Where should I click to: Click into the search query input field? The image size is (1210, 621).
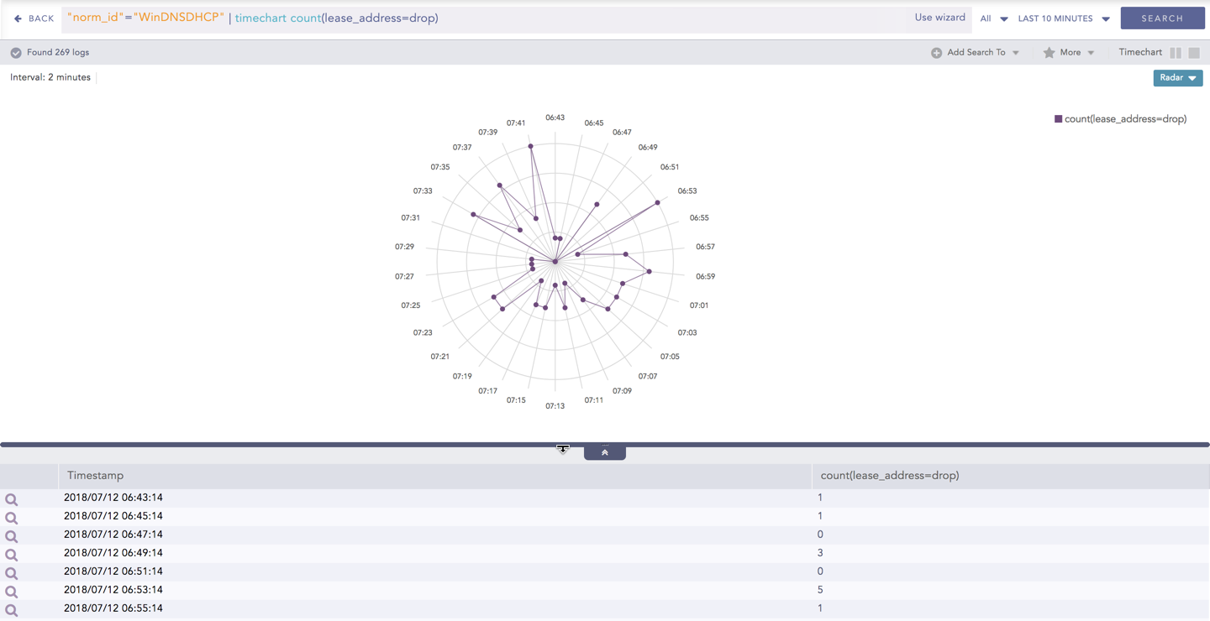(x=655, y=18)
